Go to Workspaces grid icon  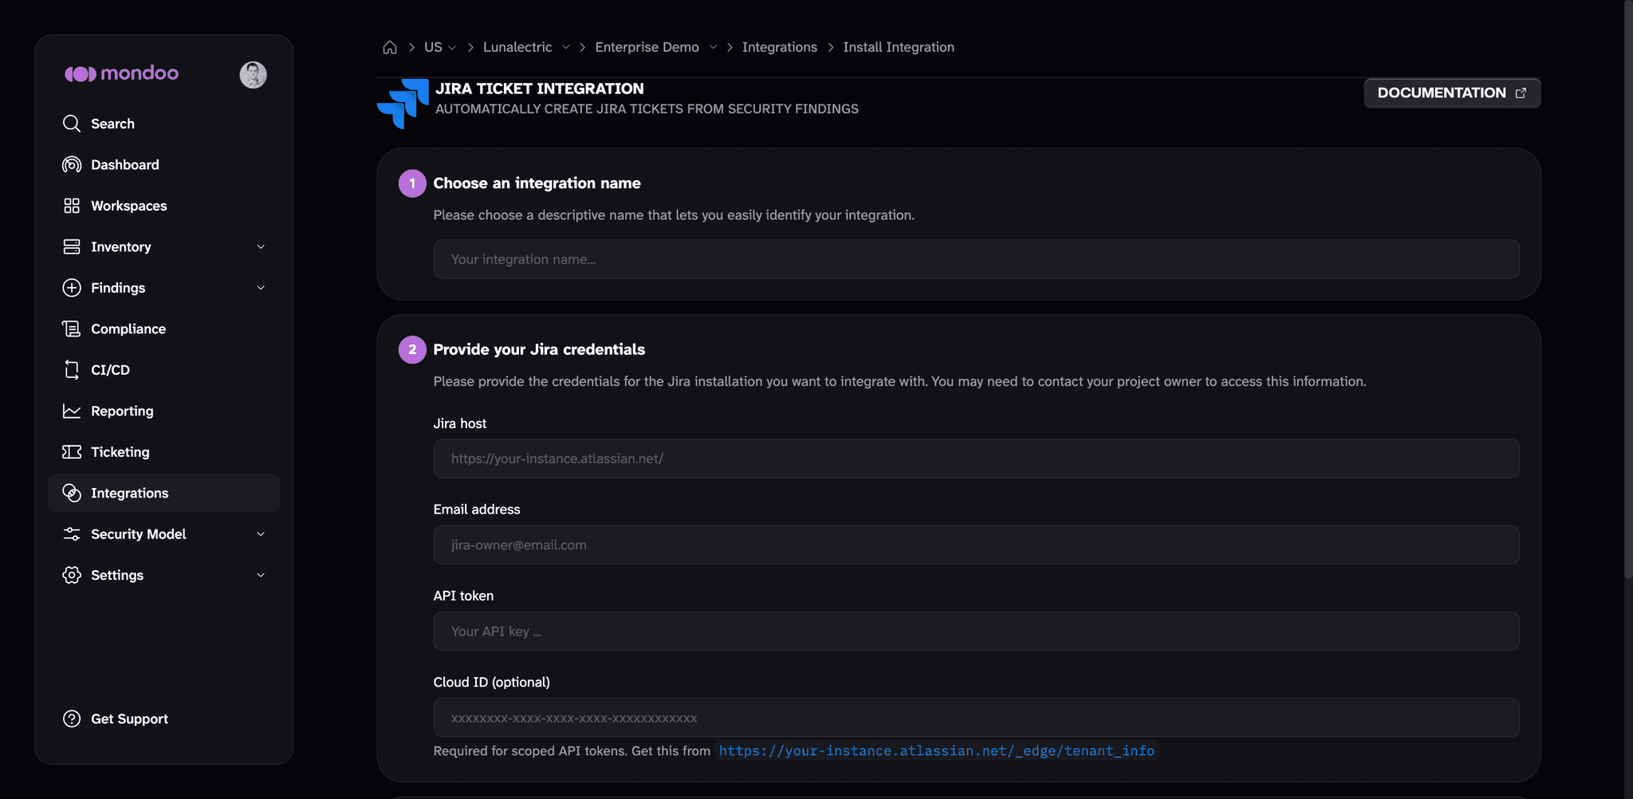click(72, 206)
